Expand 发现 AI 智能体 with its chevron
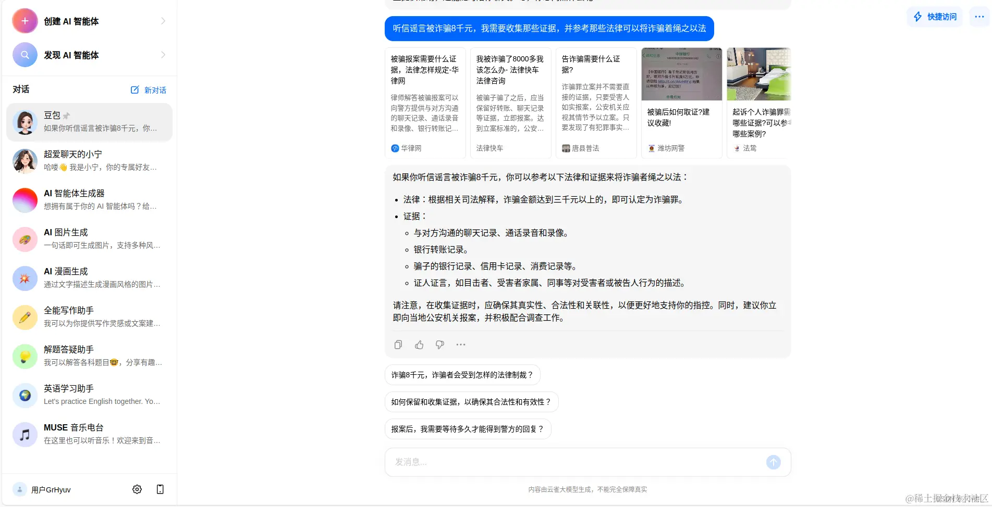This screenshot has width=992, height=507. click(163, 55)
